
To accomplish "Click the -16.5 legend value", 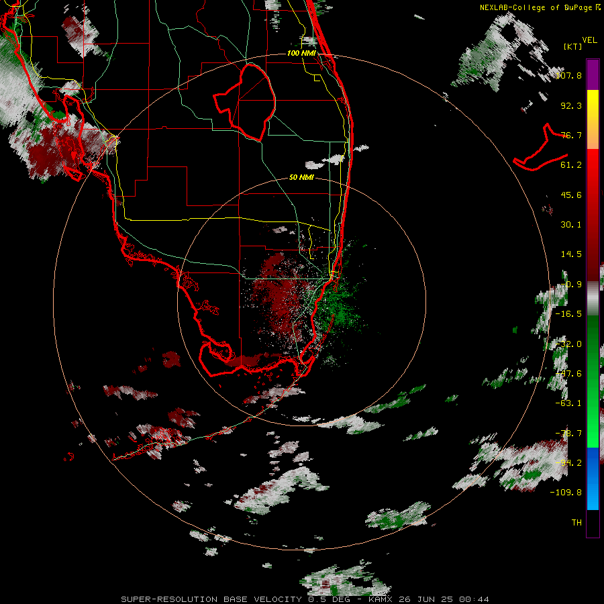I will 568,314.
